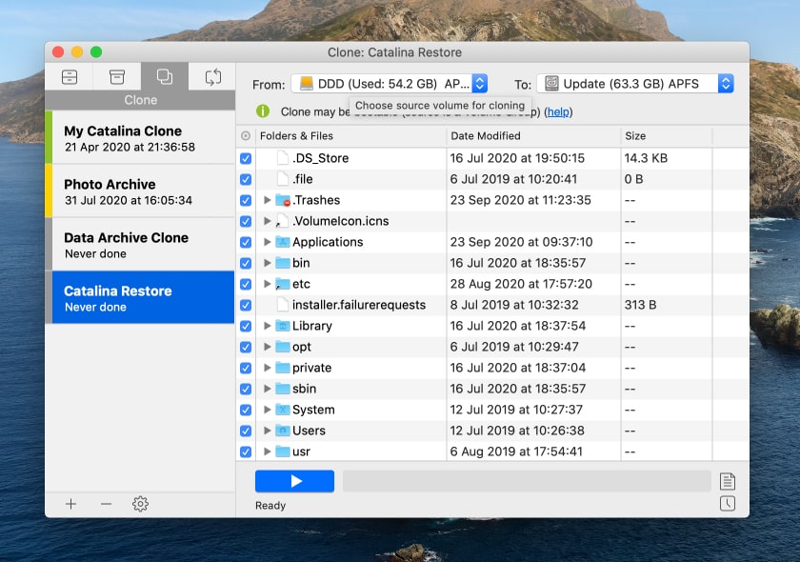Open the schedule clock icon
800x562 pixels.
click(727, 503)
